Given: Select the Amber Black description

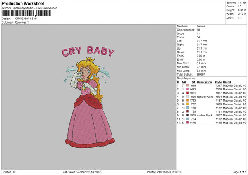Looking at the screenshot, I should 205,115.
